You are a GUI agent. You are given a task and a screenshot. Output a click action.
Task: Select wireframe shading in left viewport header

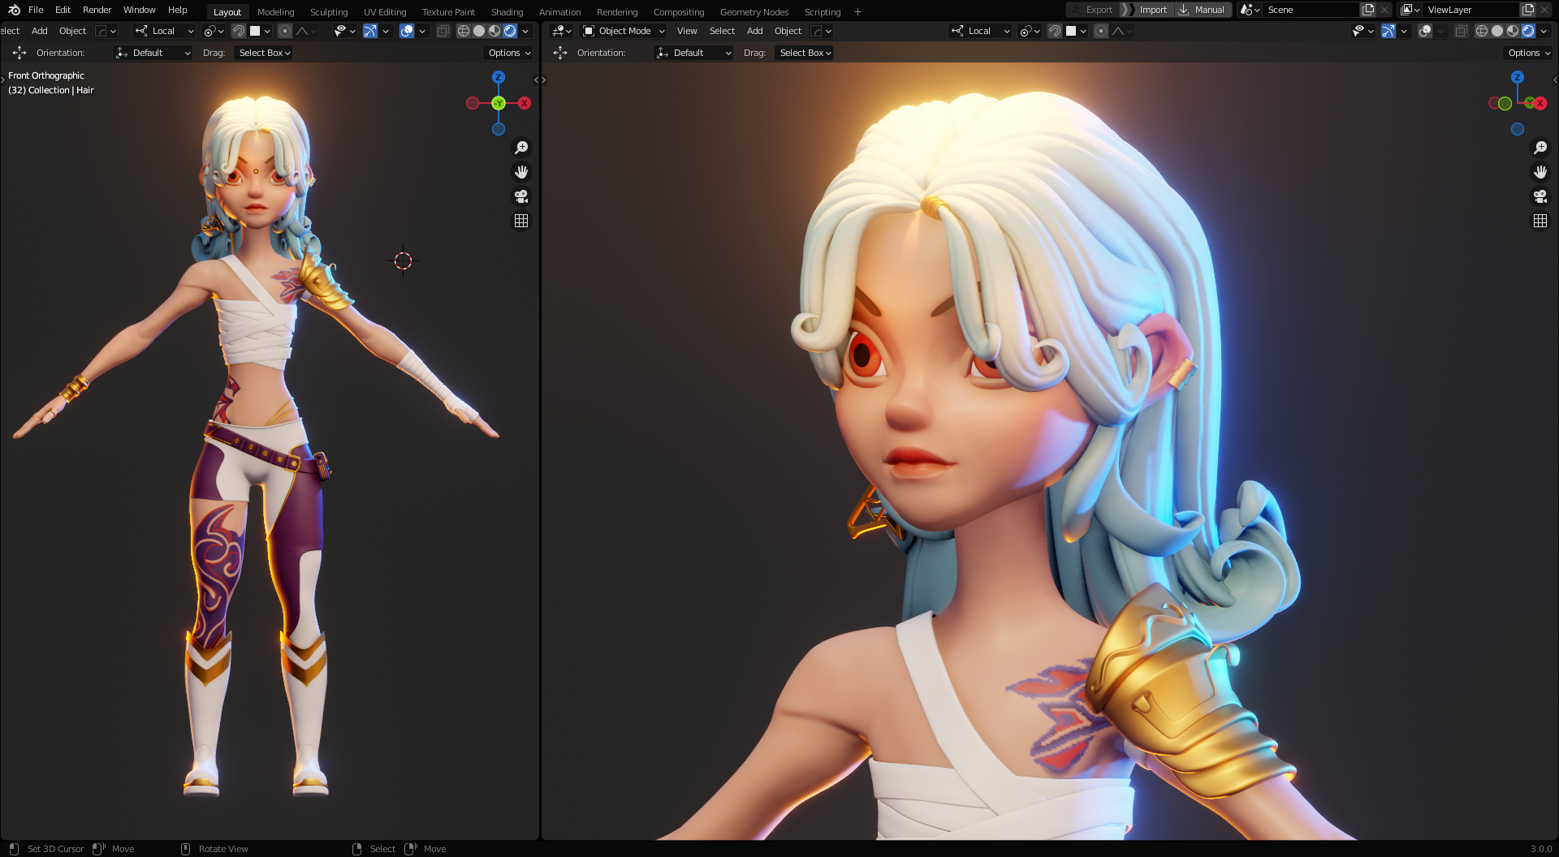(464, 31)
